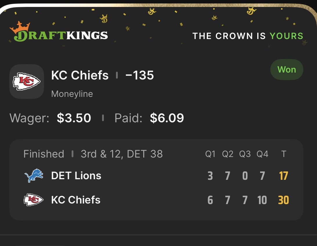Click the Q1 column header
This screenshot has height=246, width=317.
click(x=210, y=154)
